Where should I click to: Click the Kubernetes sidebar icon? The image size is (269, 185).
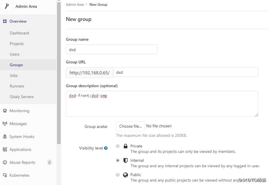pyautogui.click(x=5, y=175)
